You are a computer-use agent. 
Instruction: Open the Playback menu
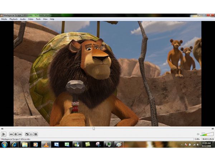[x=14, y=19]
